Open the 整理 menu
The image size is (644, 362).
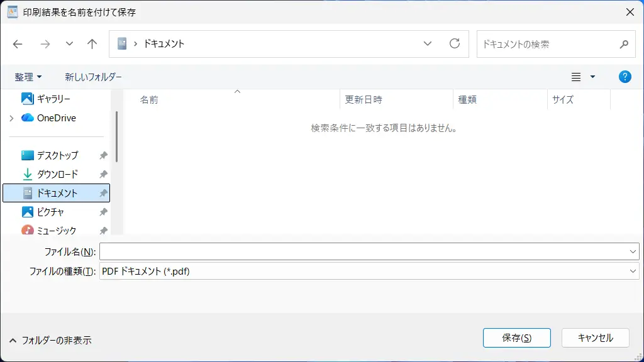coord(28,77)
